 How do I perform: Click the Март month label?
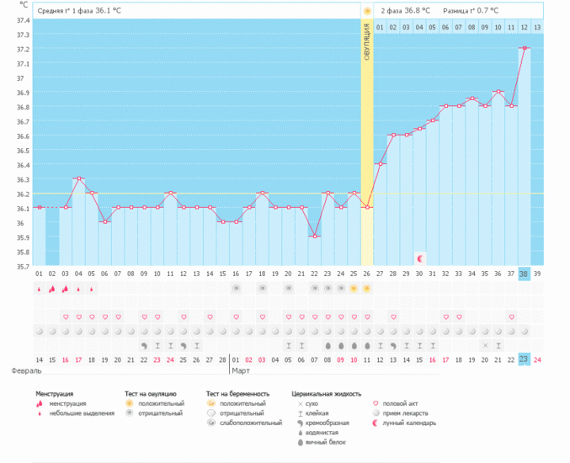pyautogui.click(x=241, y=370)
